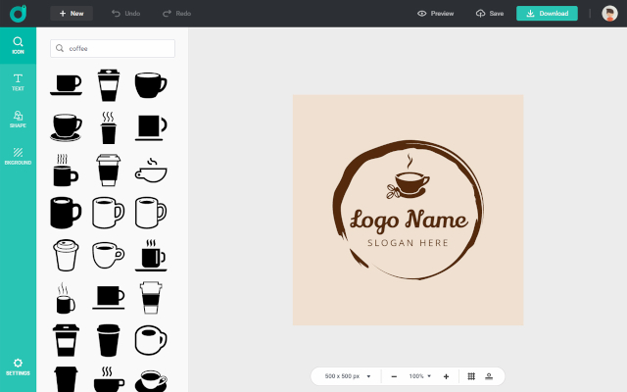
Task: Save the design to cloud
Action: pyautogui.click(x=490, y=13)
